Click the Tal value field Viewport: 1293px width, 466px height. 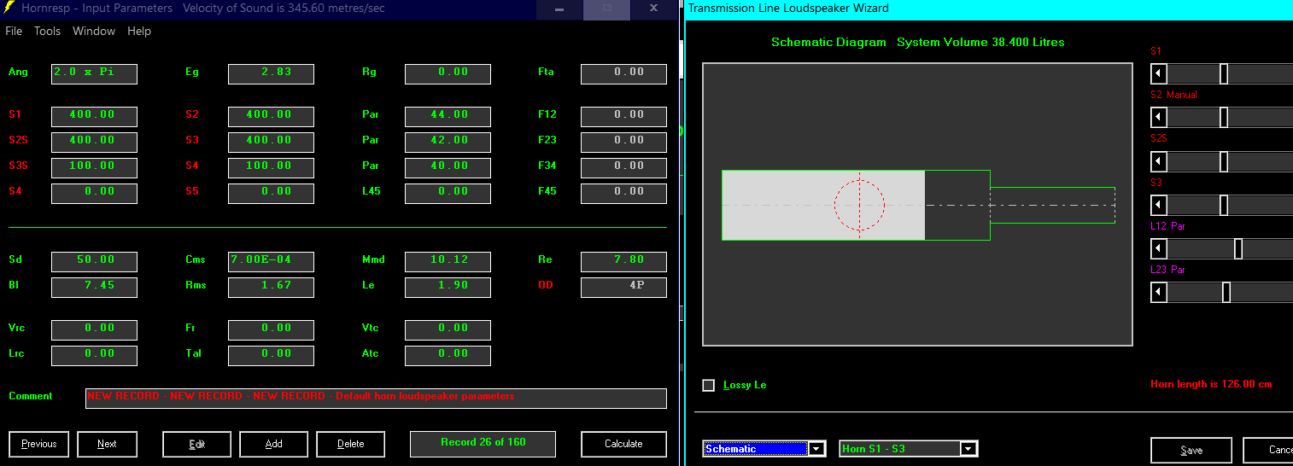point(271,355)
